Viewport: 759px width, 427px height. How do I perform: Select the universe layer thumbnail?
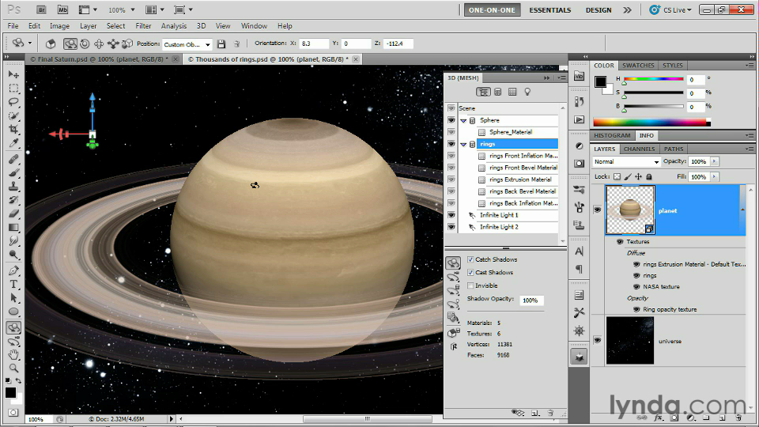coord(630,340)
